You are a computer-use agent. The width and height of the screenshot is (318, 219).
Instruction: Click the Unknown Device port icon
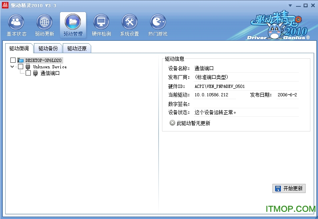pos(28,67)
